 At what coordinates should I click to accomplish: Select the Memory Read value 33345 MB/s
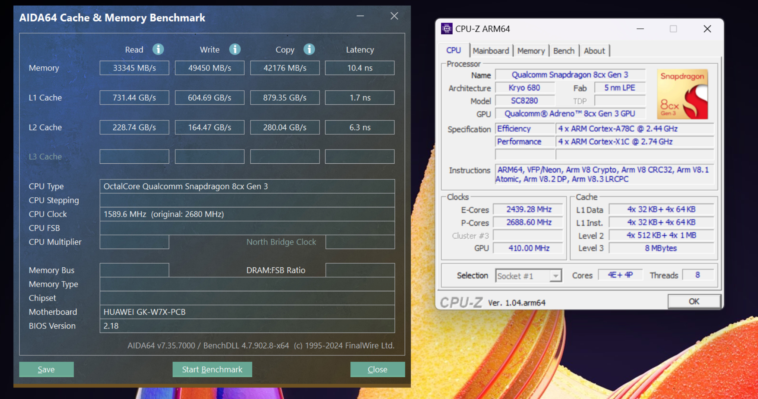pyautogui.click(x=134, y=68)
